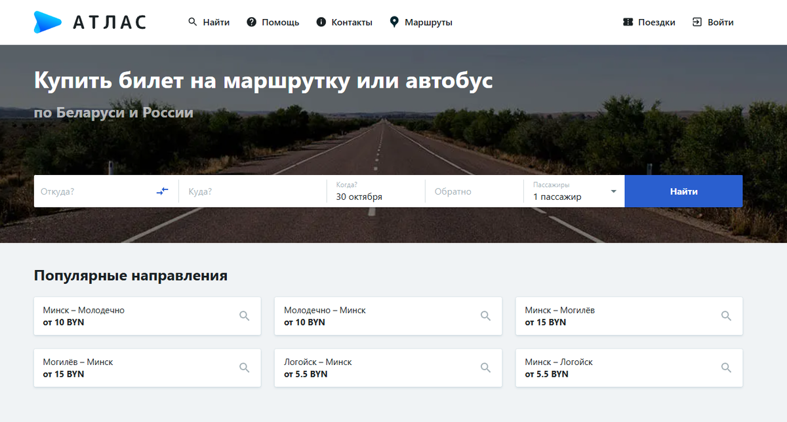Click the 1 пассажир value
Screen dimensions: 787x422
(557, 197)
